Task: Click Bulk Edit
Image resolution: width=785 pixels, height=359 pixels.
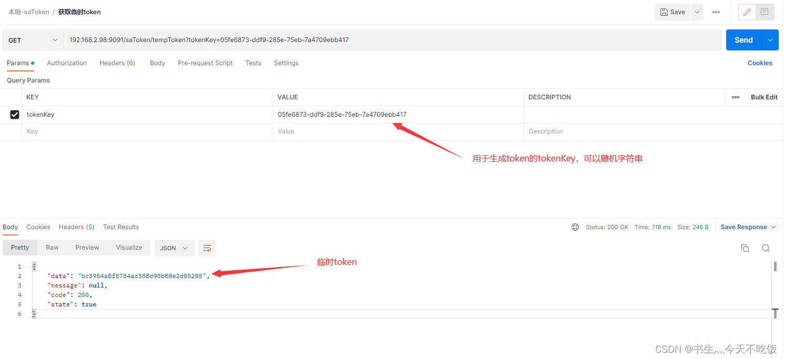Action: [764, 97]
